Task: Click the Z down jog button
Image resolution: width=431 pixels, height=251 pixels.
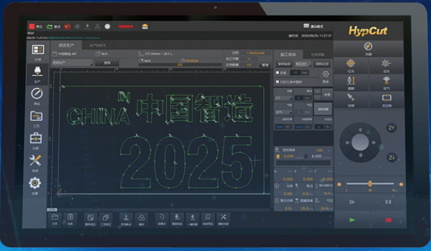Action: coord(391,157)
